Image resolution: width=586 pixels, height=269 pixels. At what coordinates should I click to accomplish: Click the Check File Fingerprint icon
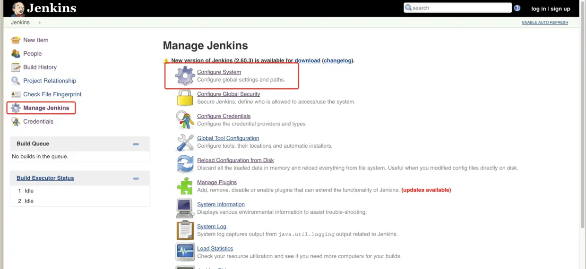point(16,94)
